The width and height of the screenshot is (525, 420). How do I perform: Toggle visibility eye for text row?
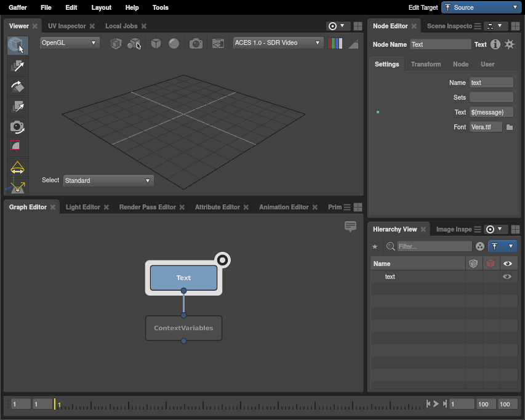pos(507,277)
